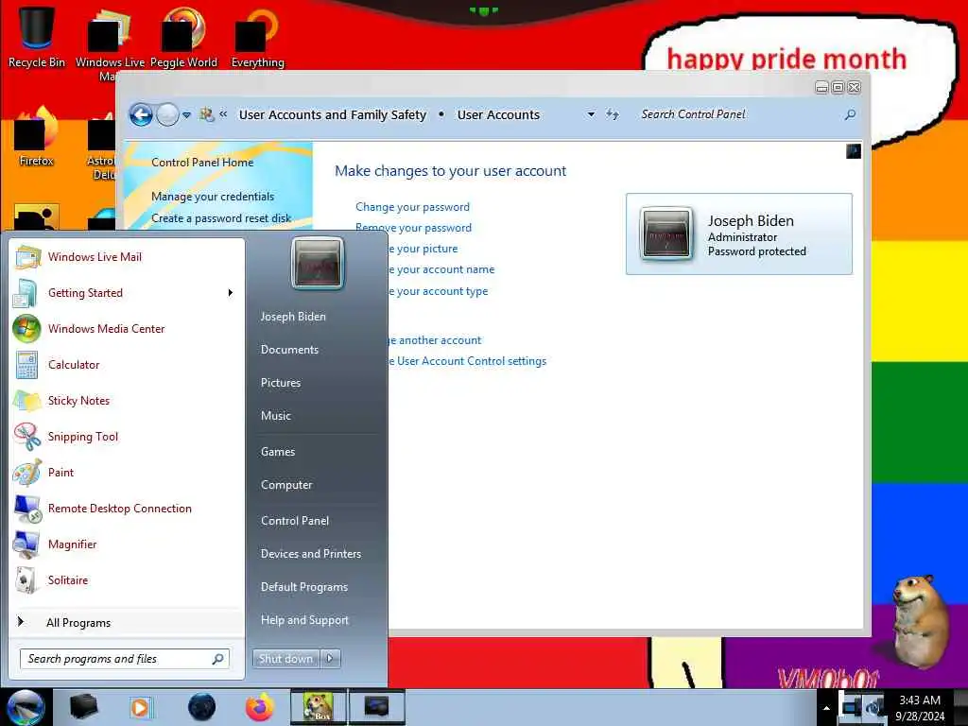Screen dimensions: 968x726
Task: Click User Accounts breadcrumb in address bar
Action: [498, 114]
